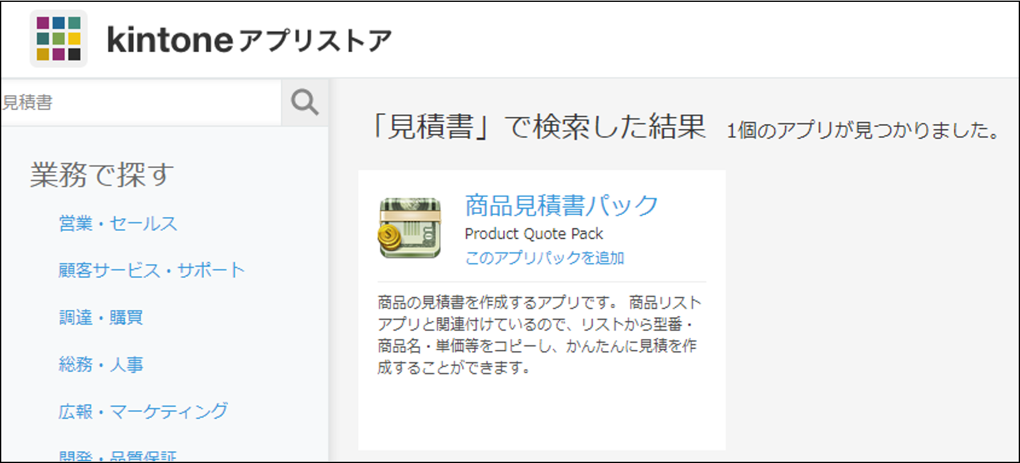Click the 商品見積書パック money bundle icon

(x=410, y=227)
